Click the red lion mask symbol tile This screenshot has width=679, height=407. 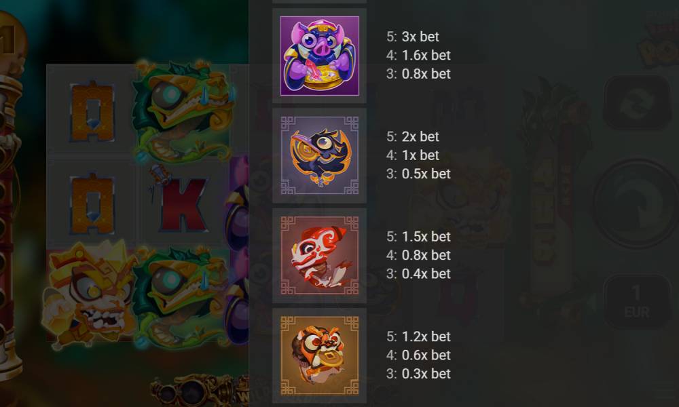(320, 256)
